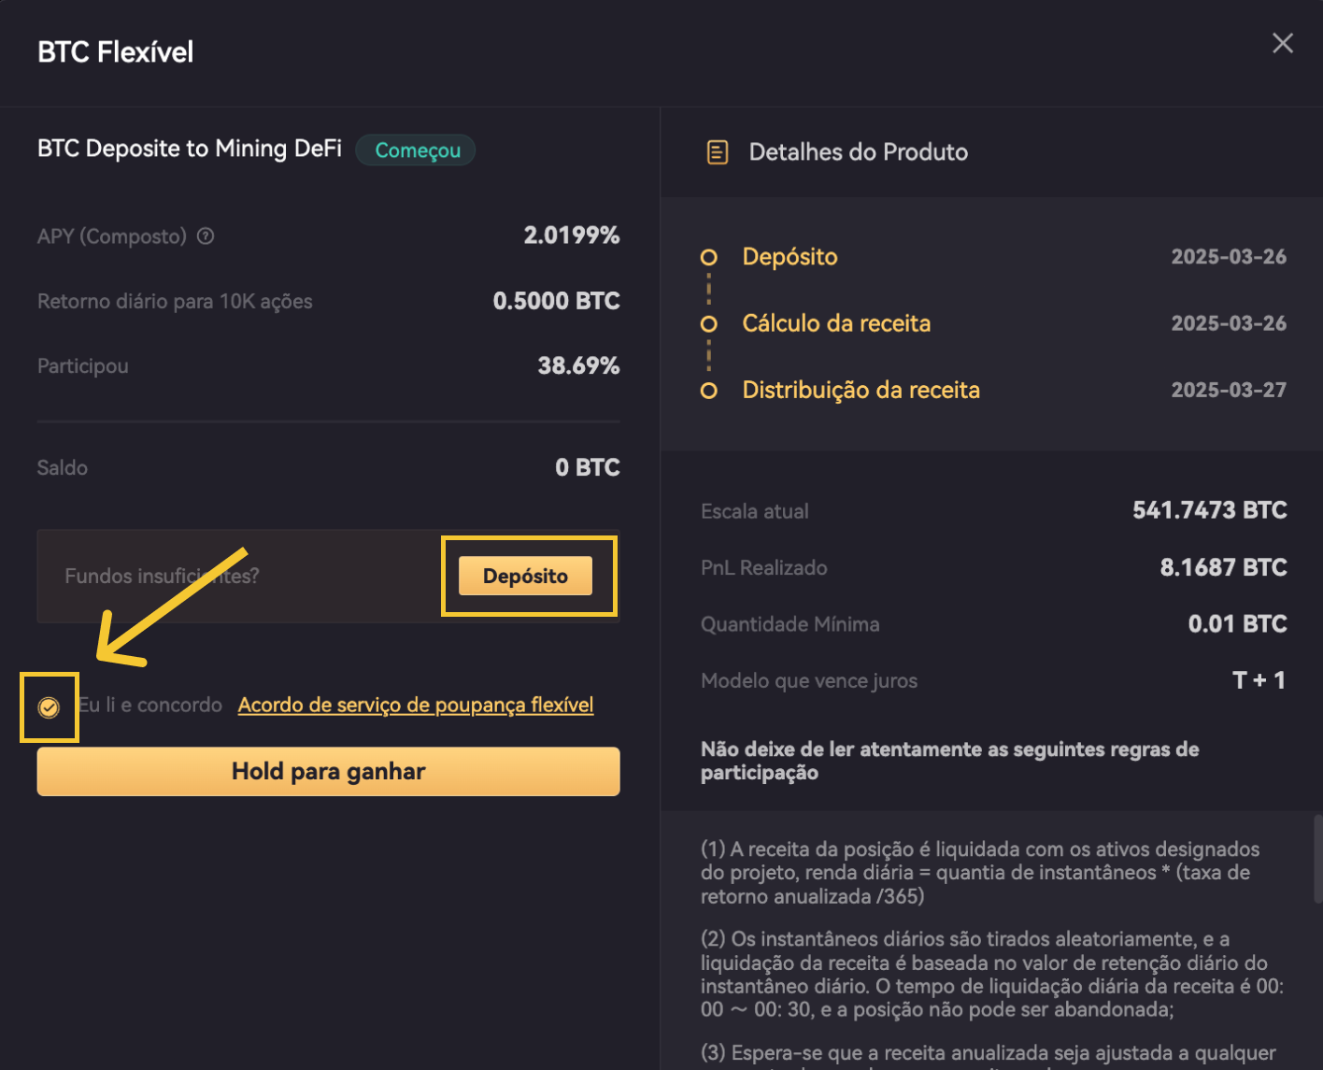The image size is (1323, 1070).
Task: Click the Escala atual 541.7473 BTC value
Action: point(1210,510)
